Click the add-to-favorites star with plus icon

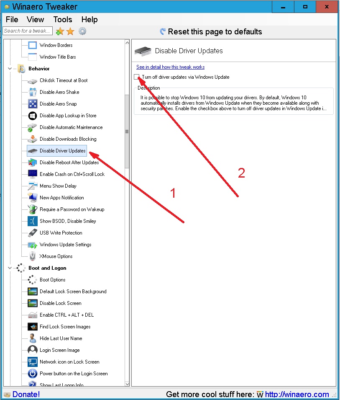click(60, 31)
